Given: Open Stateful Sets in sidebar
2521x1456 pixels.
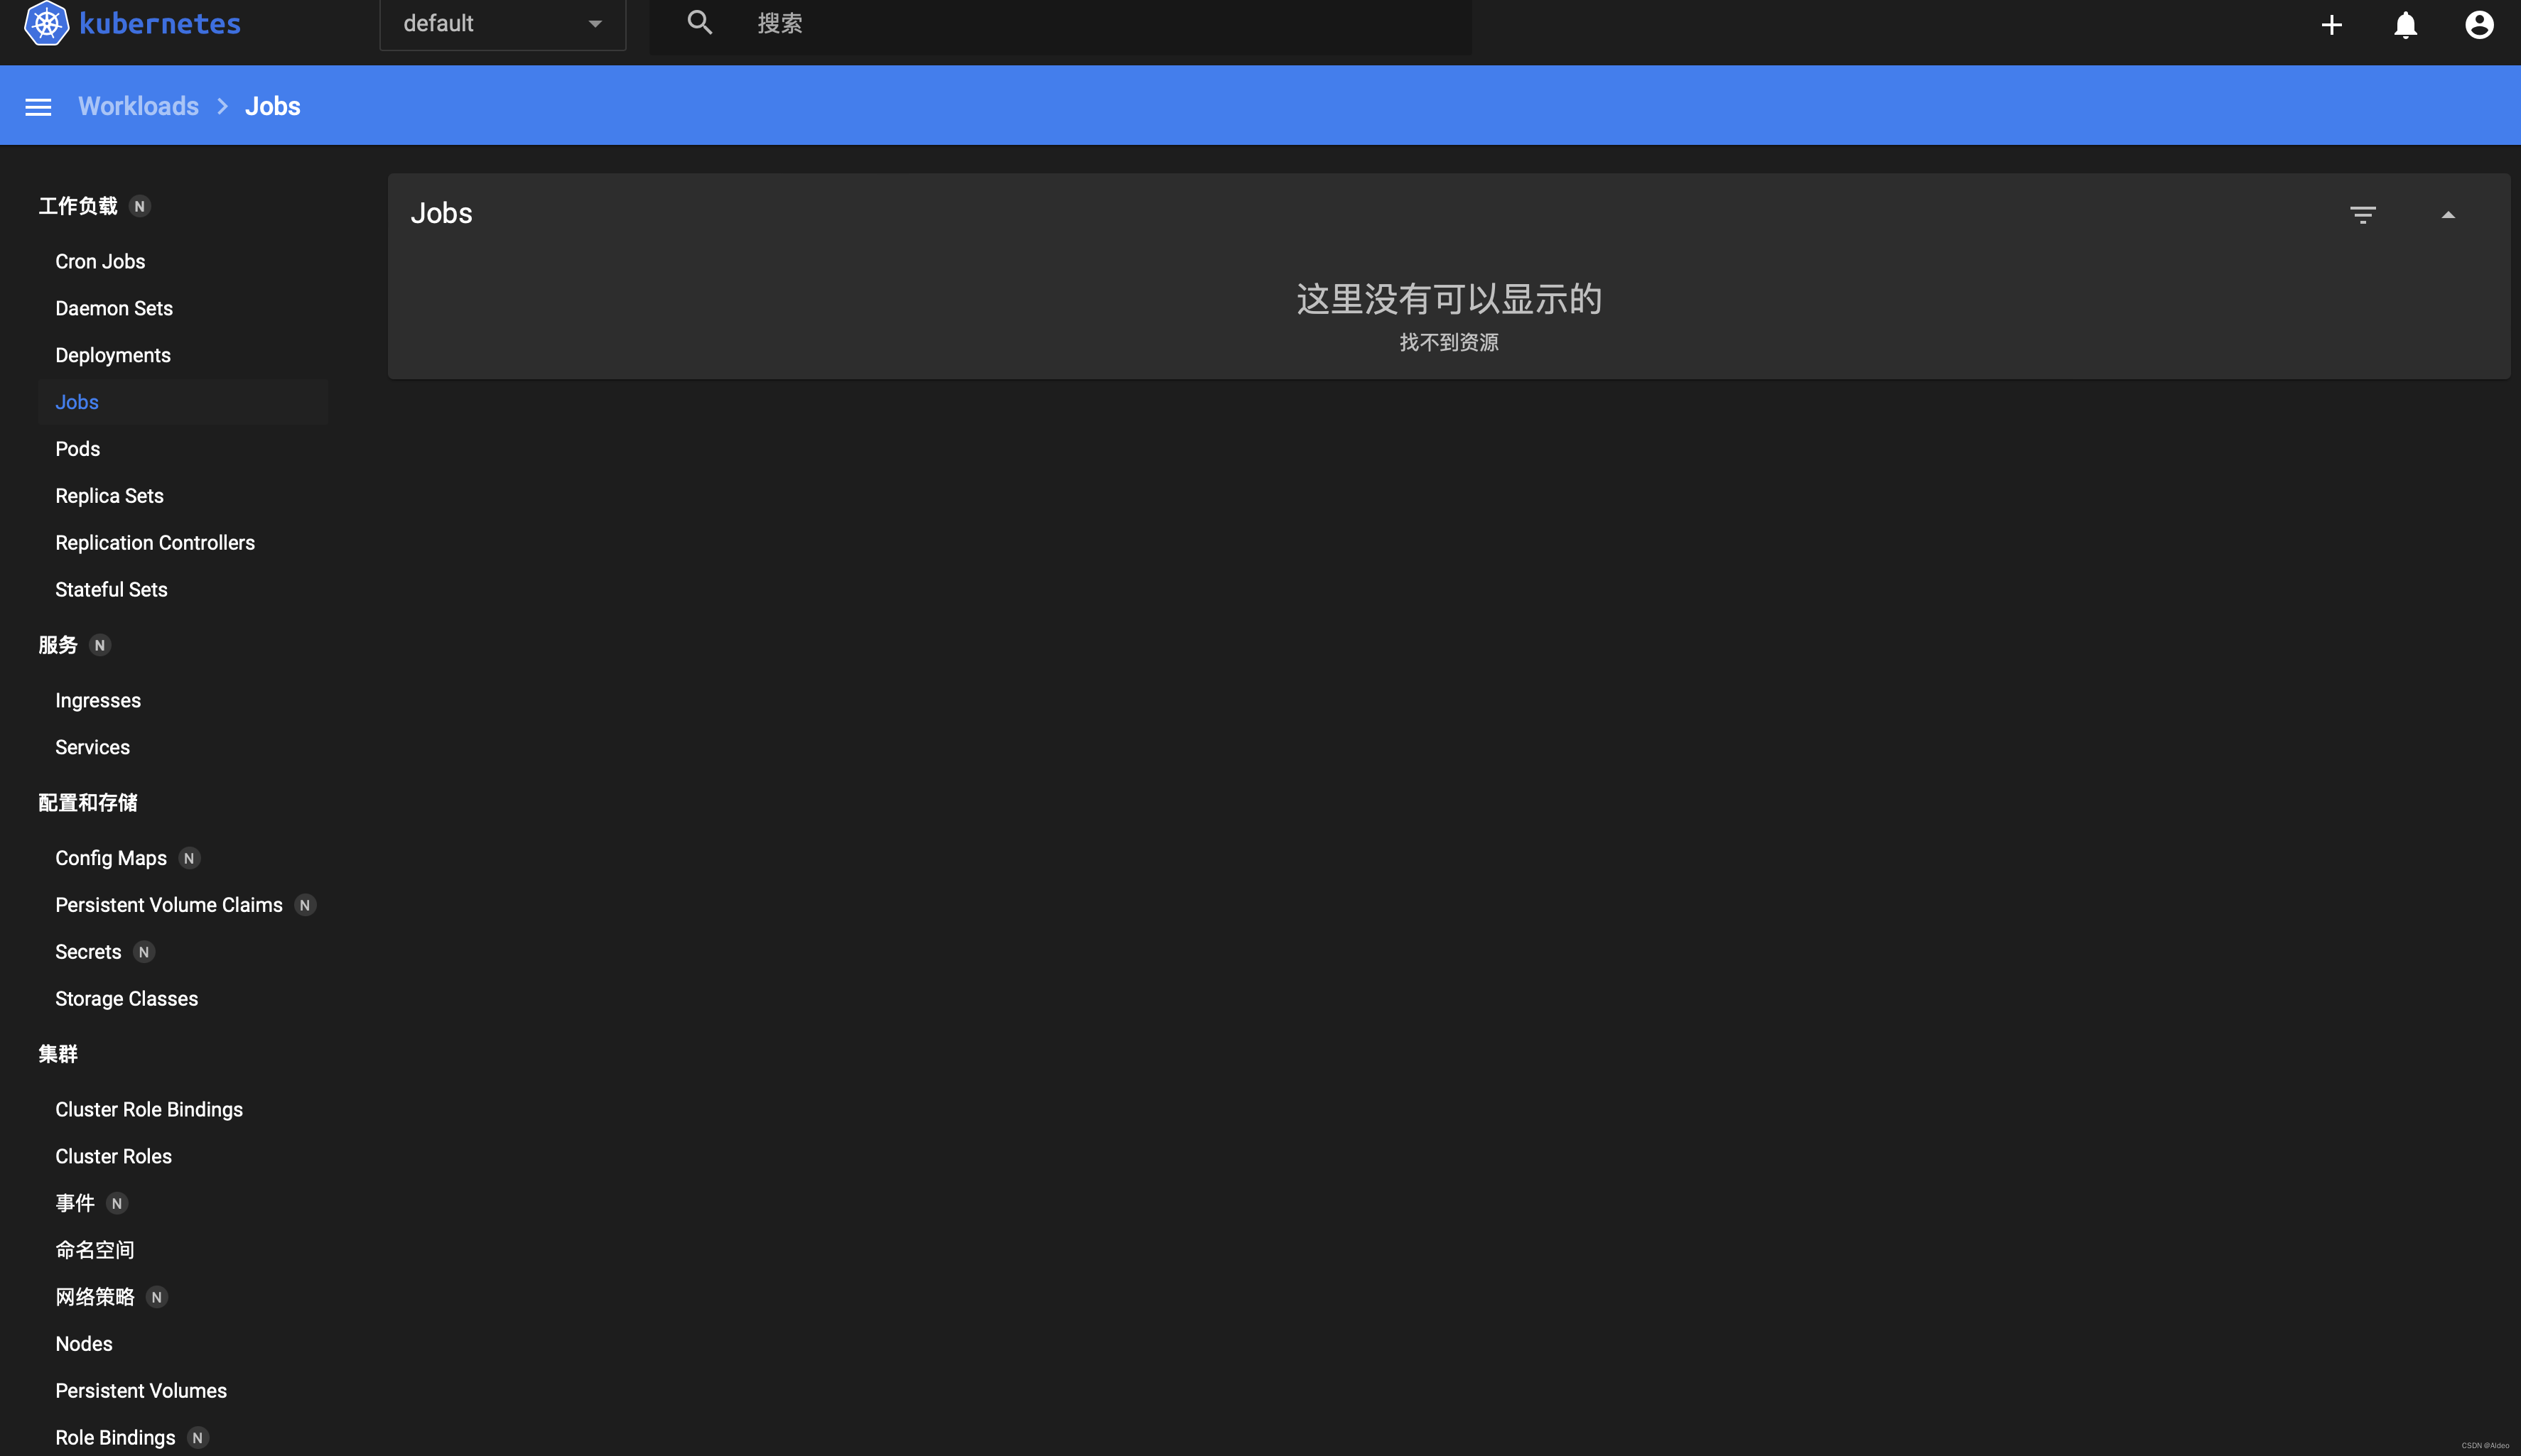Looking at the screenshot, I should (x=111, y=590).
